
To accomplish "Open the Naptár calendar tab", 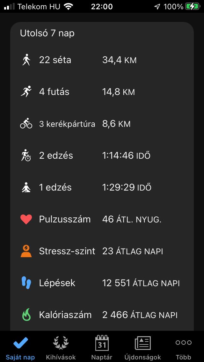I will 102,347.
